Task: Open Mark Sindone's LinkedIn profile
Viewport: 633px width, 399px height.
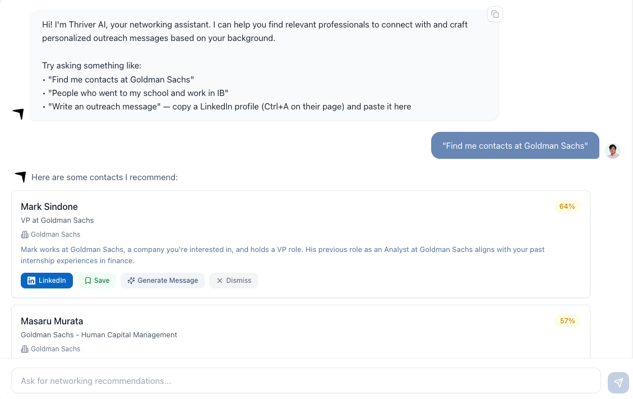Action: click(47, 280)
